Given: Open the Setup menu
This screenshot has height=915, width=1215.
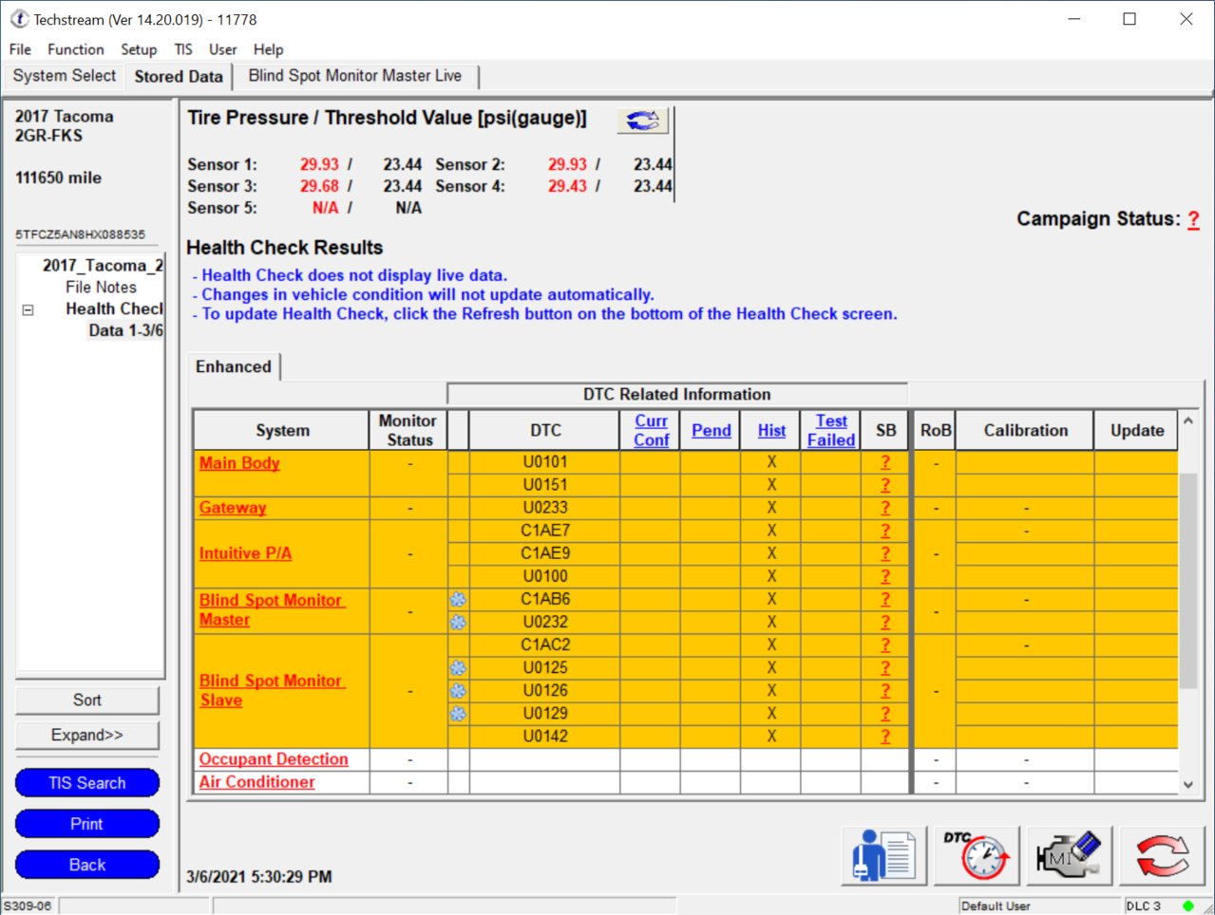Looking at the screenshot, I should [139, 49].
